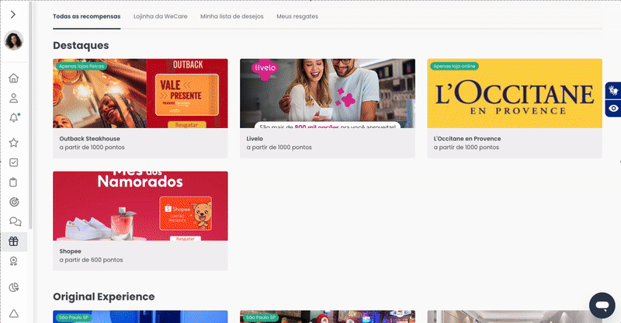Open the chat bubbles icon in the sidebar
621x323 pixels.
pos(15,221)
